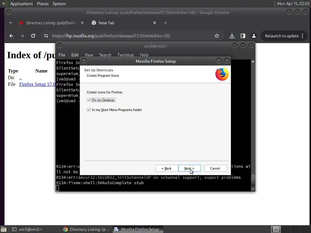
Task: Click the Name column header
Action: tap(41, 71)
